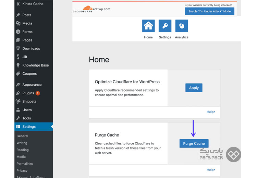Click Apply to optimize Cloudflare settings
Screen dimensions: 257x178
click(194, 88)
